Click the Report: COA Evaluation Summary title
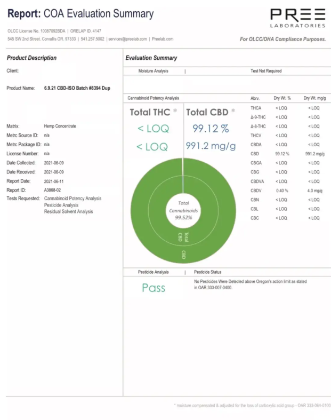 click(x=80, y=14)
